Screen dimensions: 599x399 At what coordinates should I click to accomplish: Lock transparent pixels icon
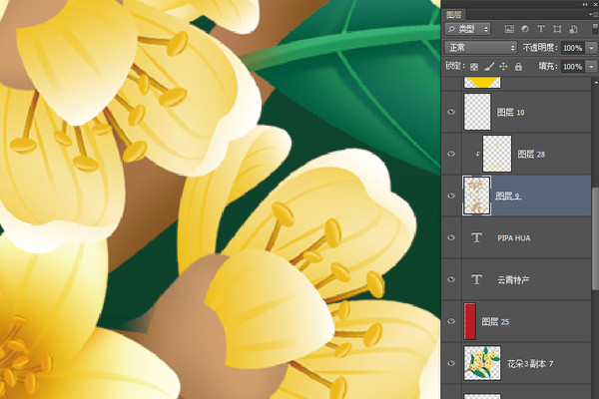tap(474, 67)
